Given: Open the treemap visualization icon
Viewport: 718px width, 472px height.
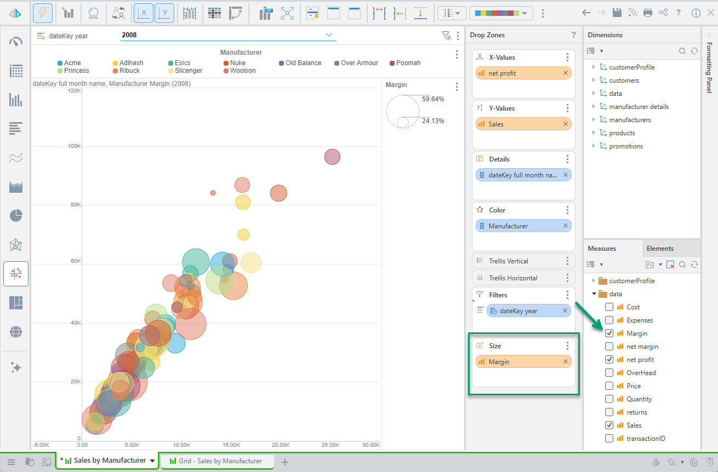Looking at the screenshot, I should point(16,303).
